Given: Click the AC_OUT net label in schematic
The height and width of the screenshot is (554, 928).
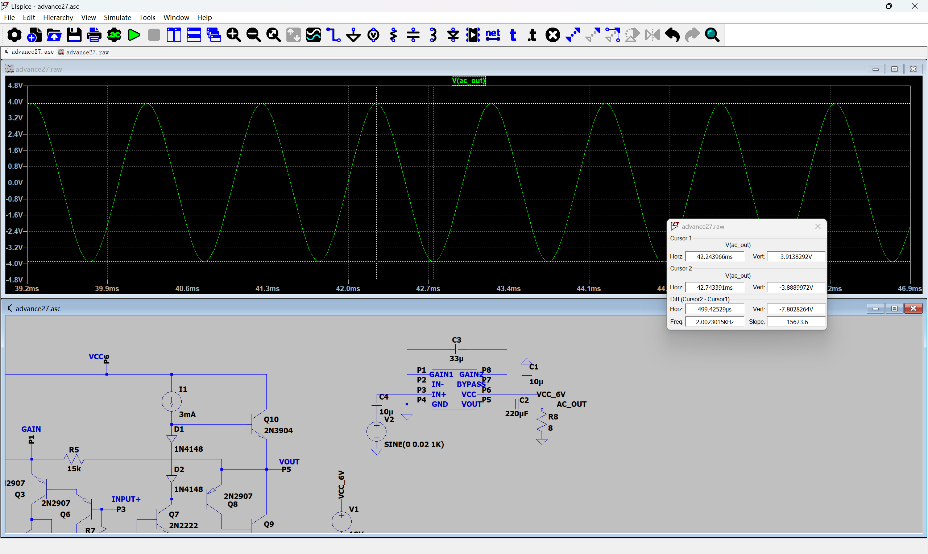Looking at the screenshot, I should coord(571,404).
